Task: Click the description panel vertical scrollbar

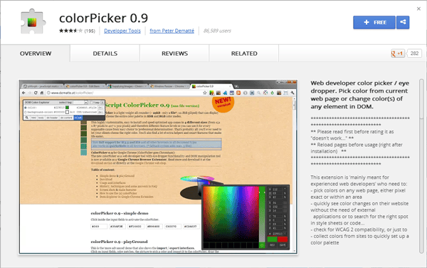Action: 422,166
